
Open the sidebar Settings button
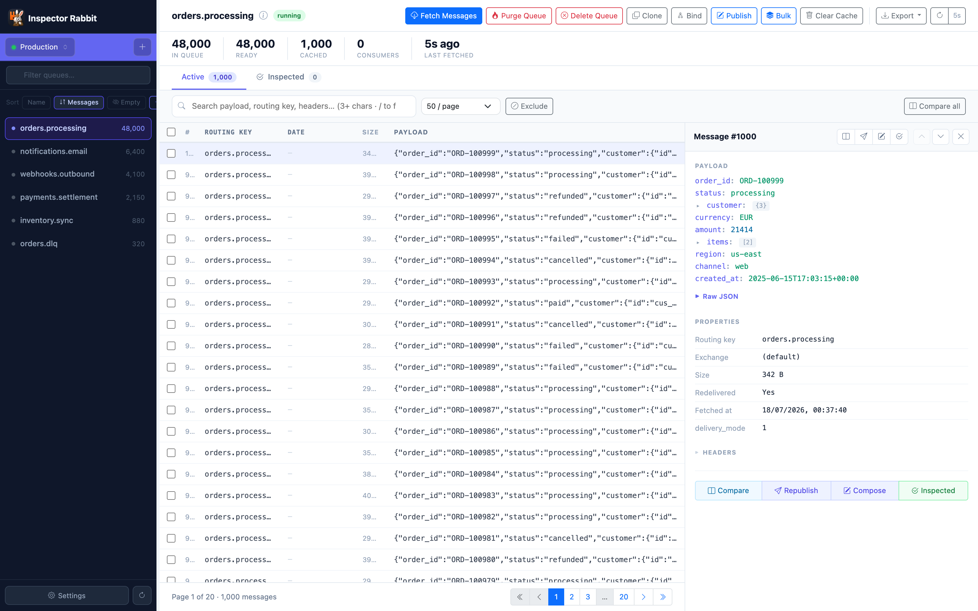[x=67, y=595]
